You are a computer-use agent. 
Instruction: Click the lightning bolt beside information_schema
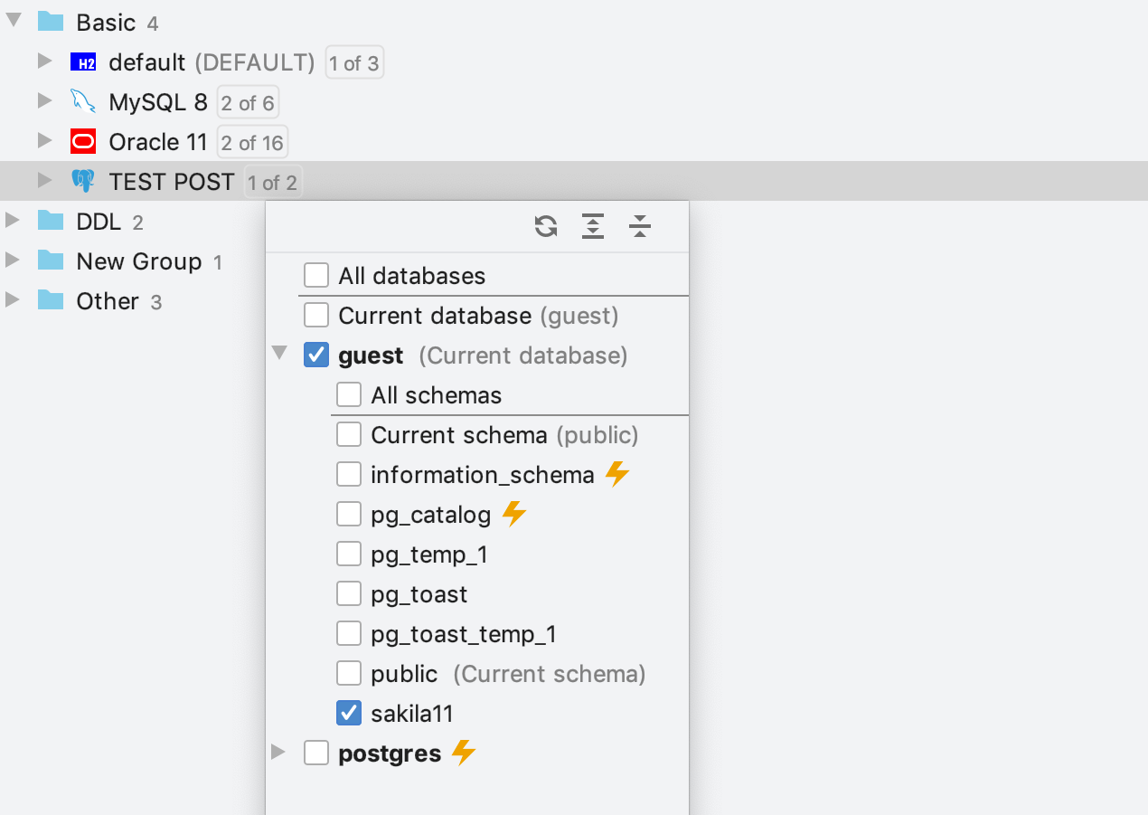617,475
